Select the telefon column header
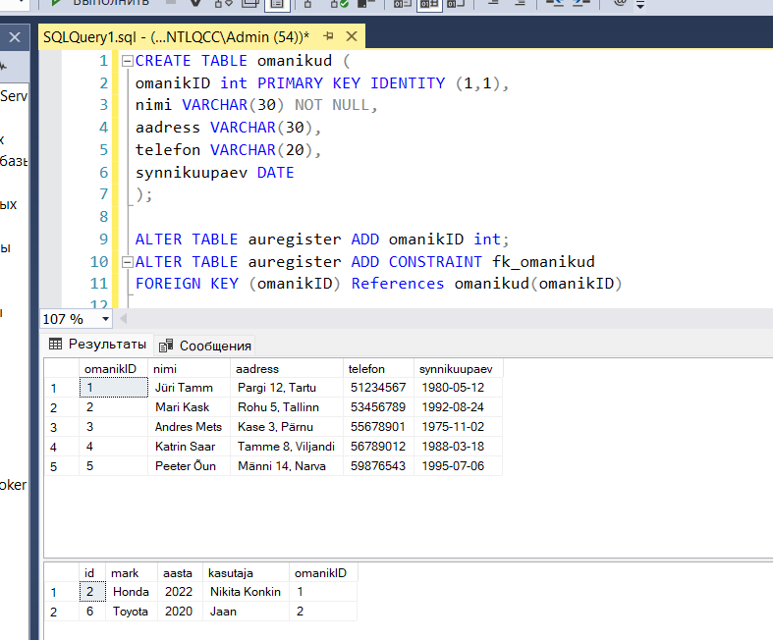Image resolution: width=773 pixels, height=640 pixels. coord(378,368)
